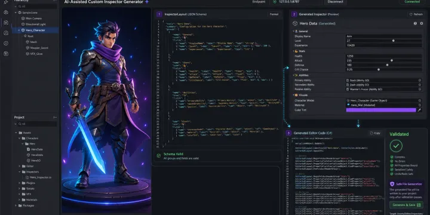Open Hero Data info icon
This screenshot has width=430, height=215.
point(415,23)
